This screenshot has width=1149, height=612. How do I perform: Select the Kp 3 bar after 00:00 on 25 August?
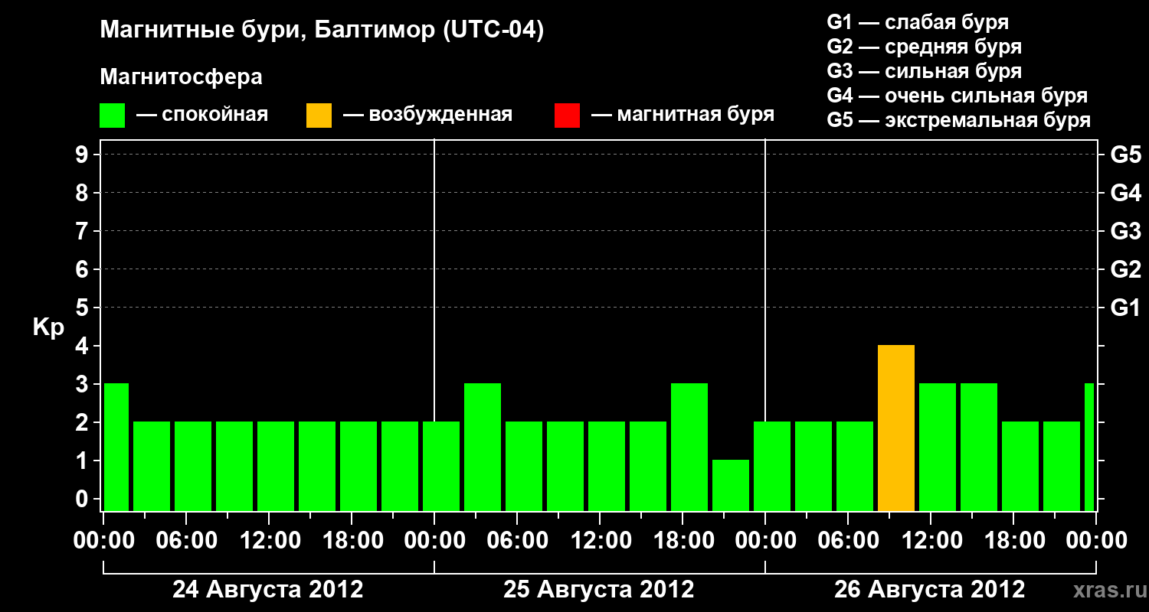[x=483, y=448]
